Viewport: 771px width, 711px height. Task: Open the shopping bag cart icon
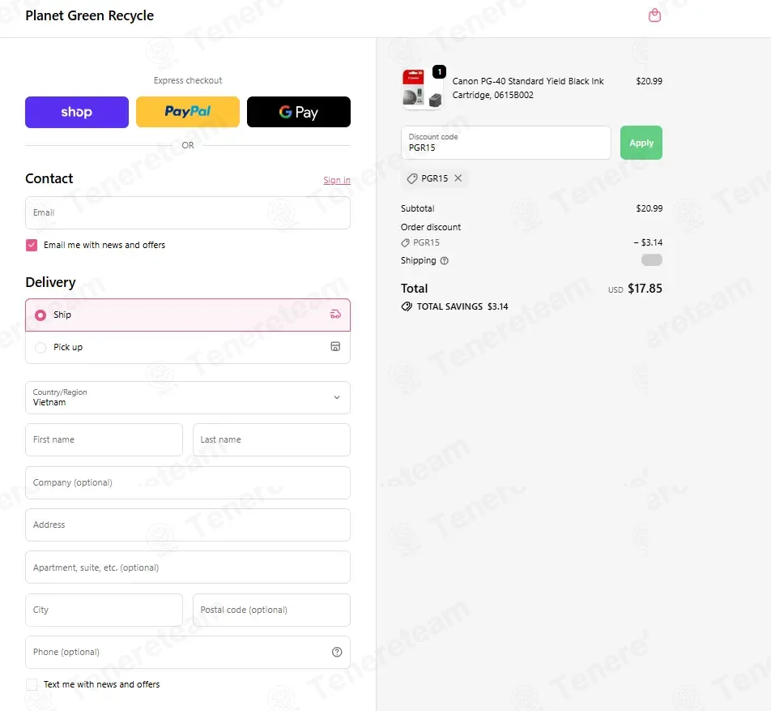click(x=654, y=15)
